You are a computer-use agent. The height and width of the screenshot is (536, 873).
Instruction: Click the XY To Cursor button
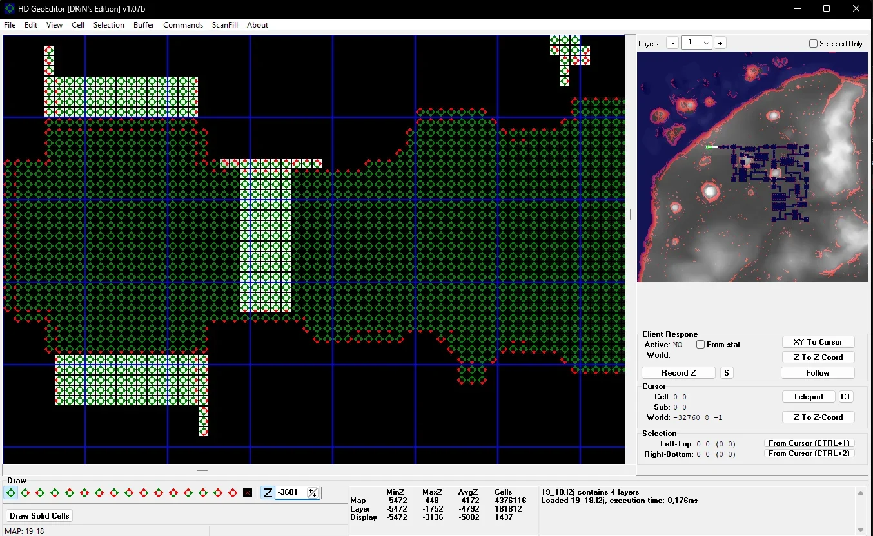tap(818, 342)
